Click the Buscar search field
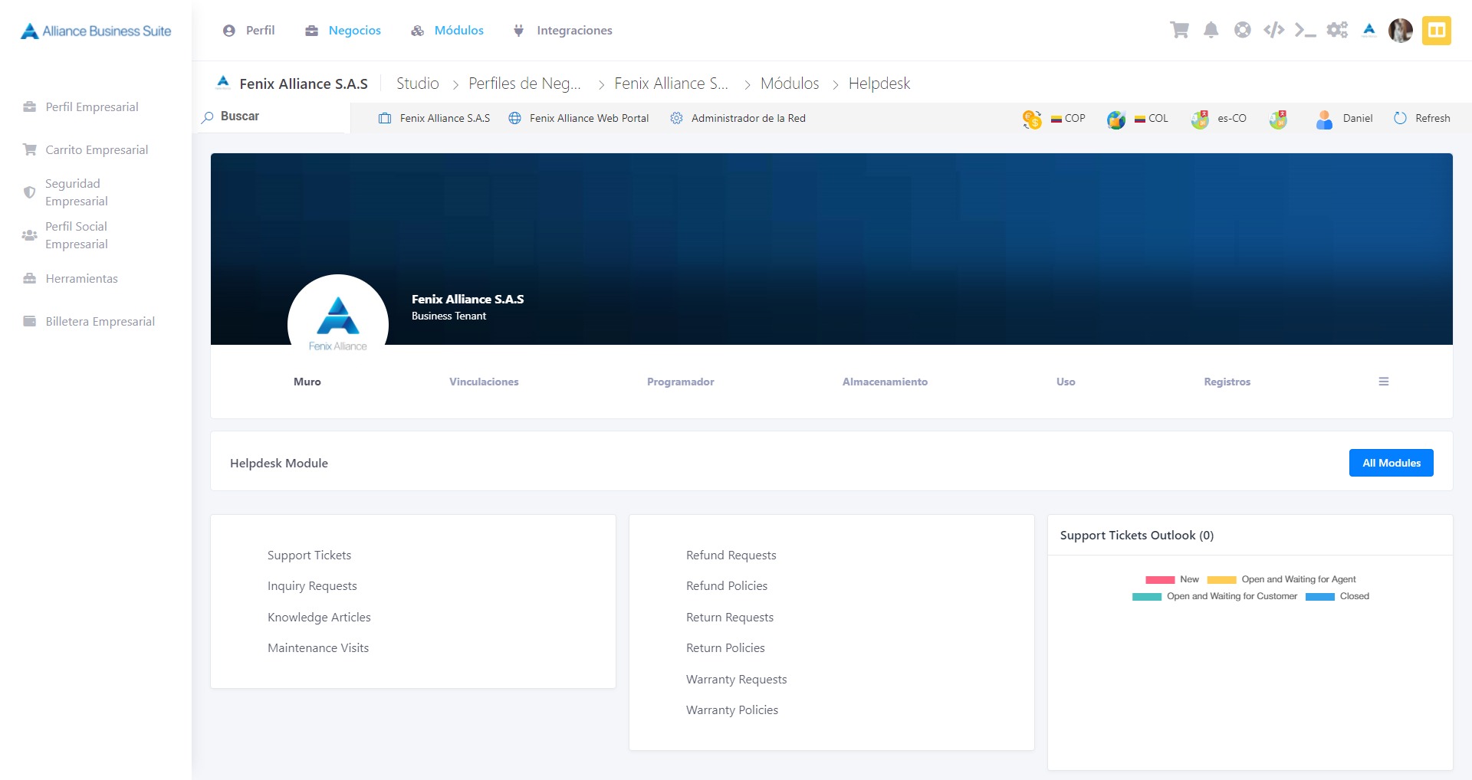Viewport: 1472px width, 780px height. (274, 116)
